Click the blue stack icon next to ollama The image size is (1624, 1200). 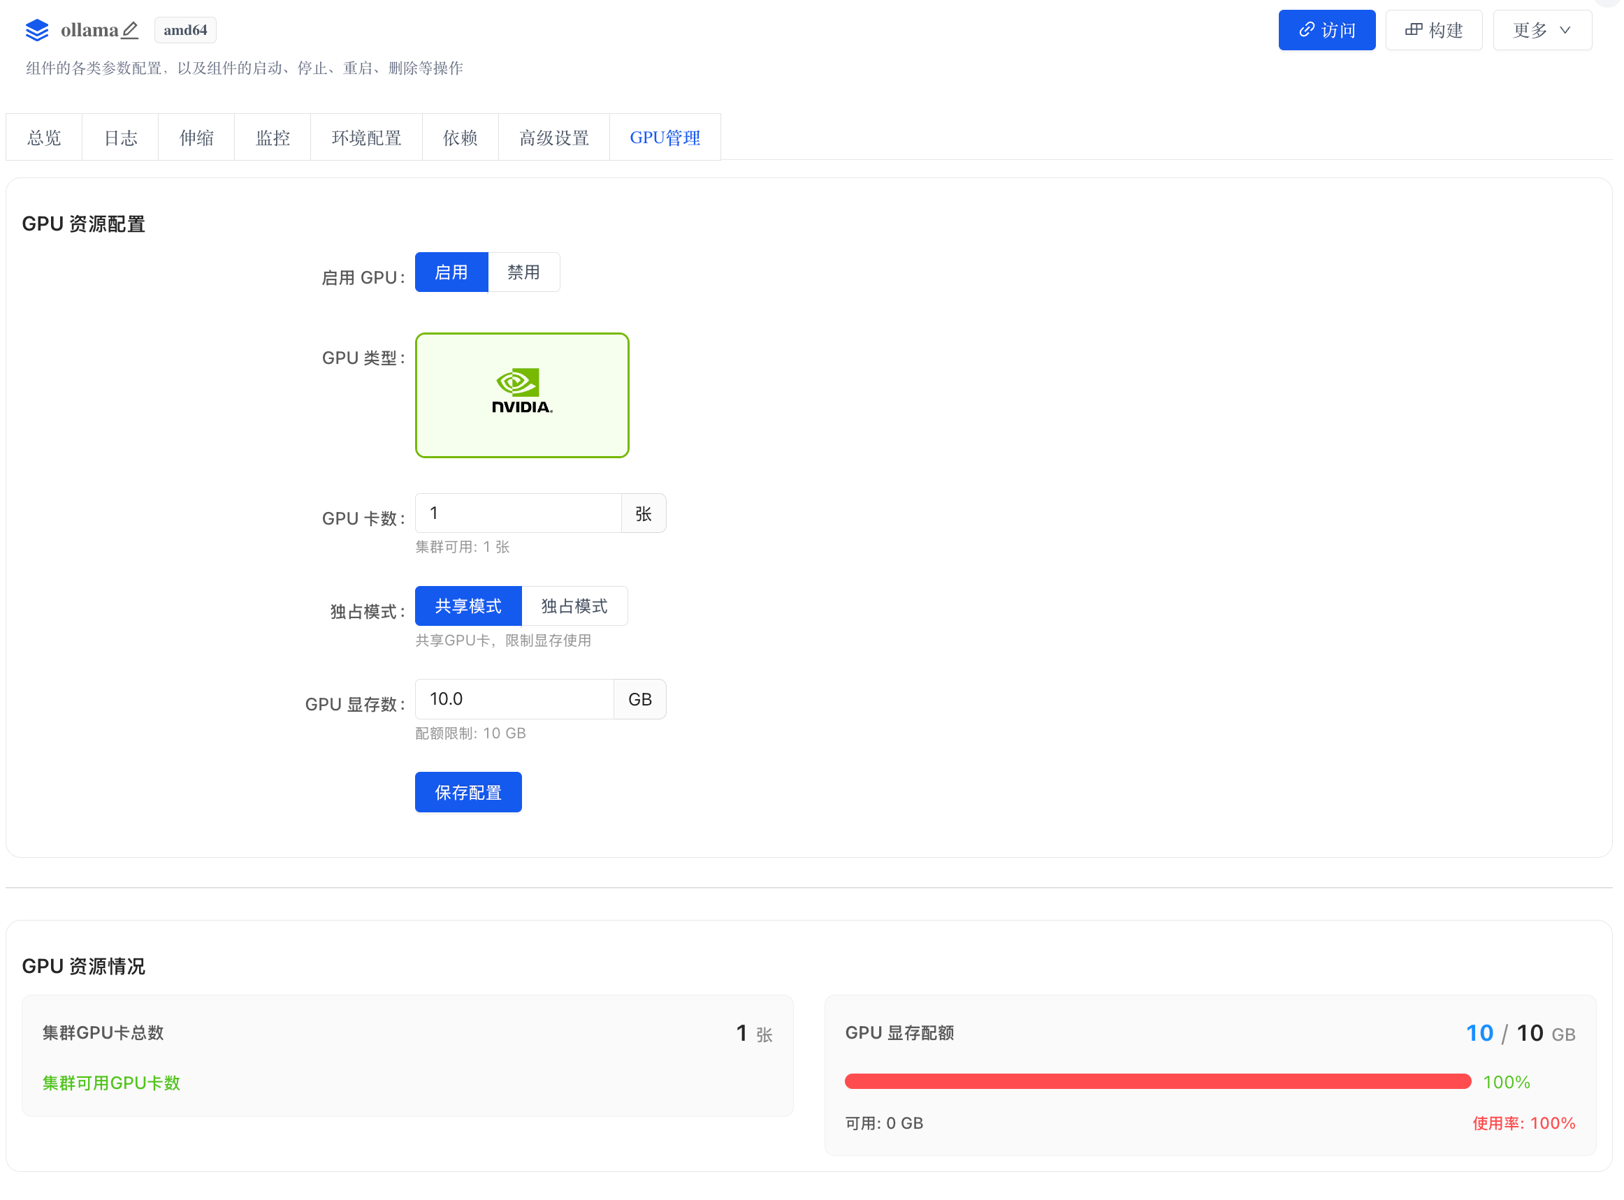(x=36, y=30)
